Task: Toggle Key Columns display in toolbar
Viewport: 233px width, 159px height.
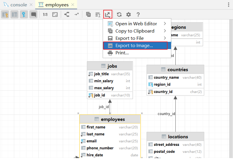Action: (5, 14)
